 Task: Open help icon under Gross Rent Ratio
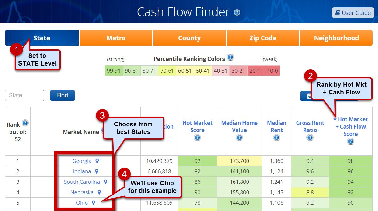[x=310, y=138]
